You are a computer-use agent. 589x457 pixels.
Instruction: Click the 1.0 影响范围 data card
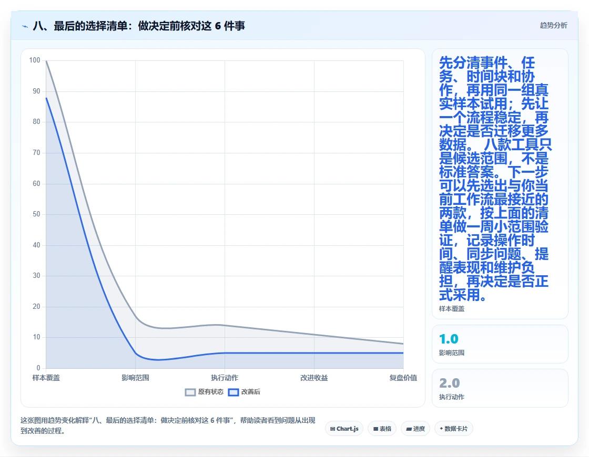tap(500, 344)
